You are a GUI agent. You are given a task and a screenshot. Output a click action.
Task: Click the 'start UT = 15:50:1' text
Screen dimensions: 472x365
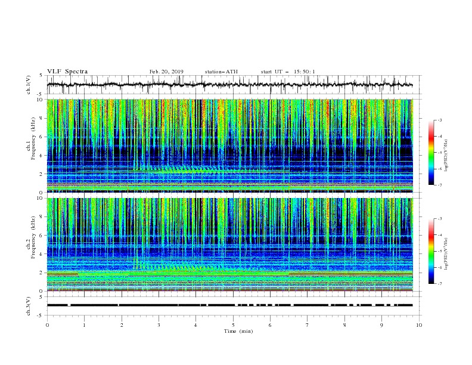click(288, 72)
